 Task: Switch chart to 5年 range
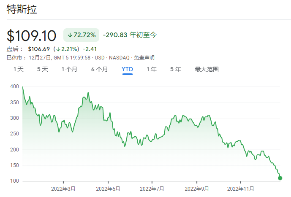(176, 69)
